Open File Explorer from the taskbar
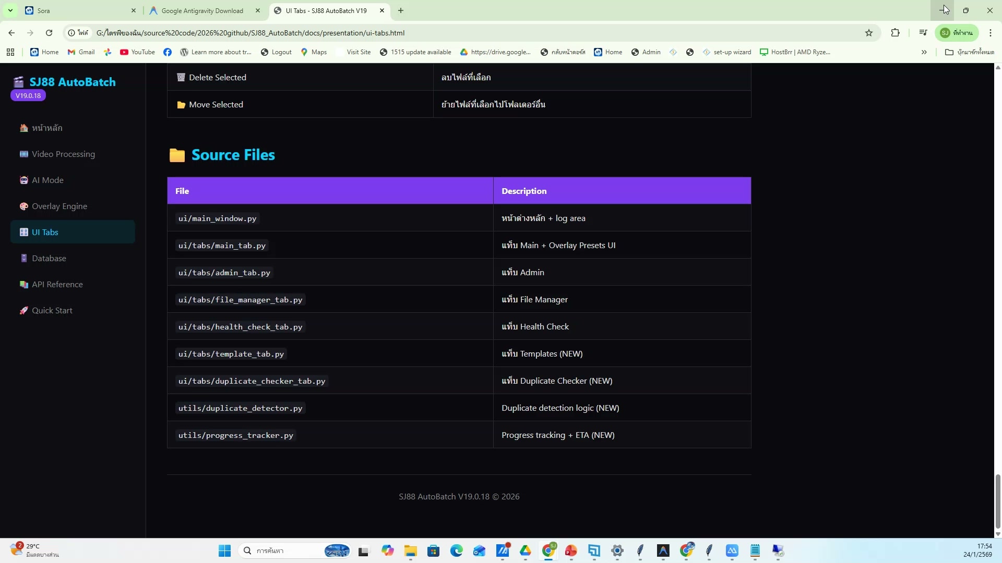 (410, 551)
